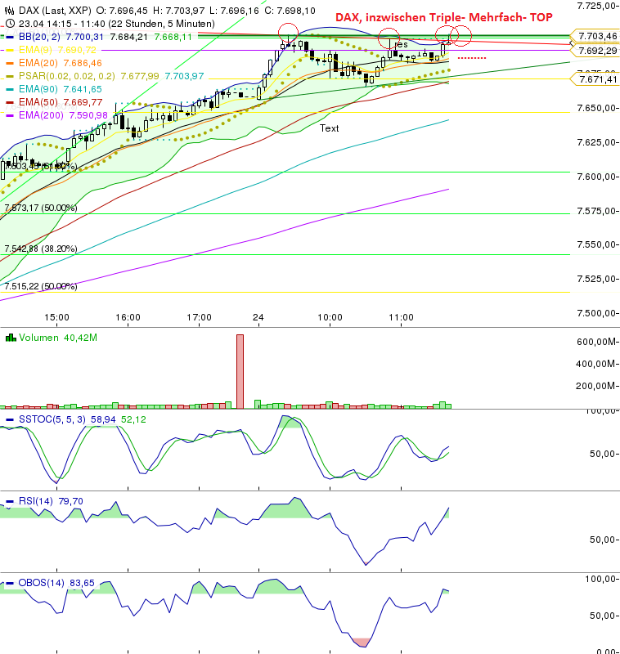The image size is (620, 654).
Task: Click the 'res' annotation near the second circle
Action: [x=401, y=44]
